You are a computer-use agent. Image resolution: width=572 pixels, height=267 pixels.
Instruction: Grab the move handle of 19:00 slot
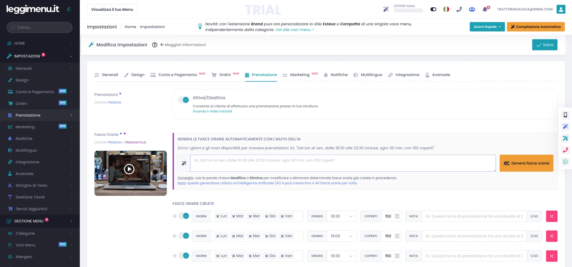[x=175, y=236]
